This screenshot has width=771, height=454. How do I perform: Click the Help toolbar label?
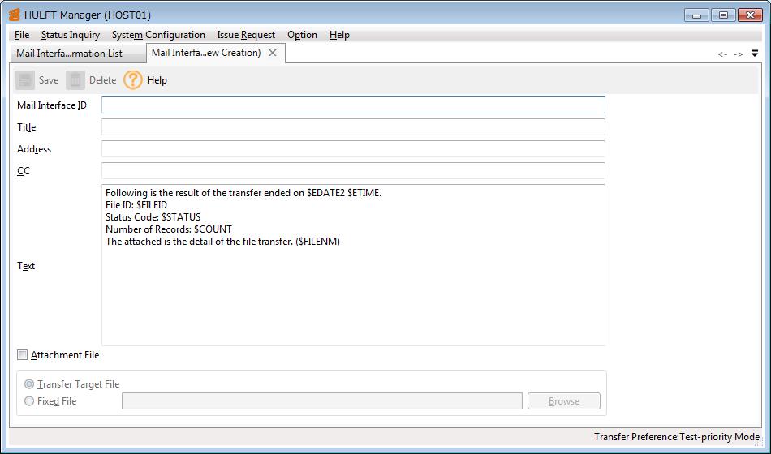point(157,80)
